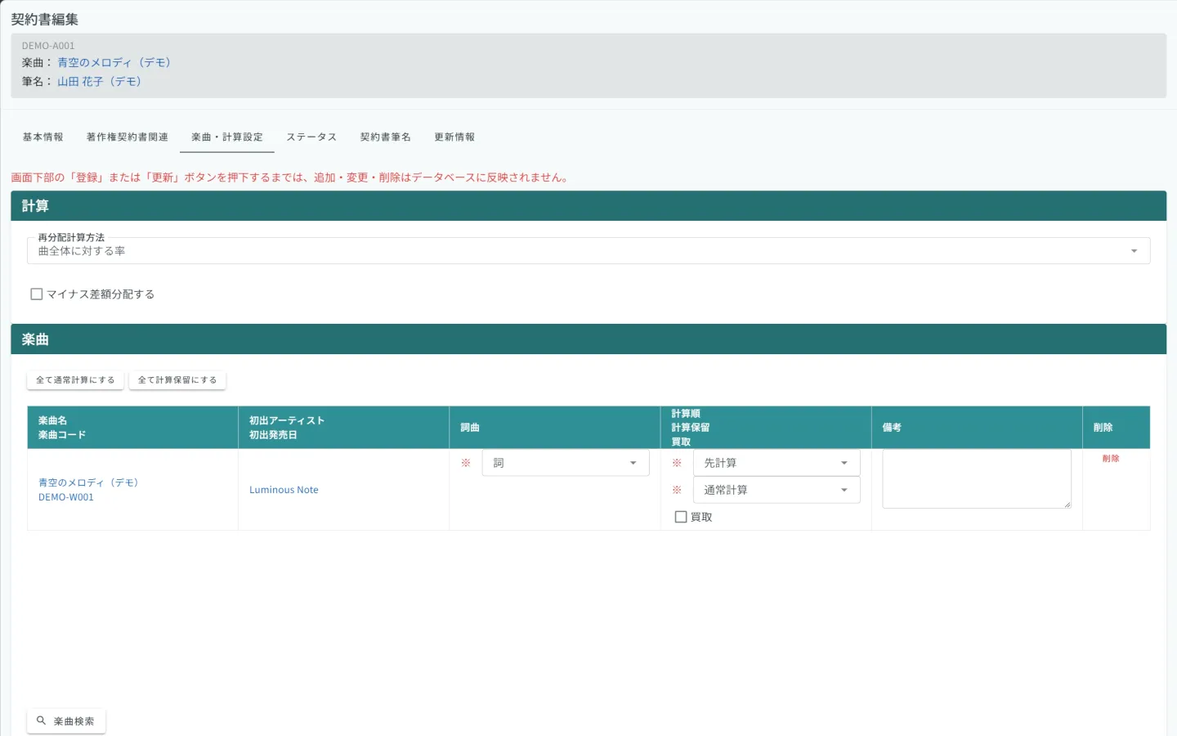Viewport: 1177px width, 736px height.
Task: Open the 再分配計算方法 dropdown
Action: [x=588, y=250]
